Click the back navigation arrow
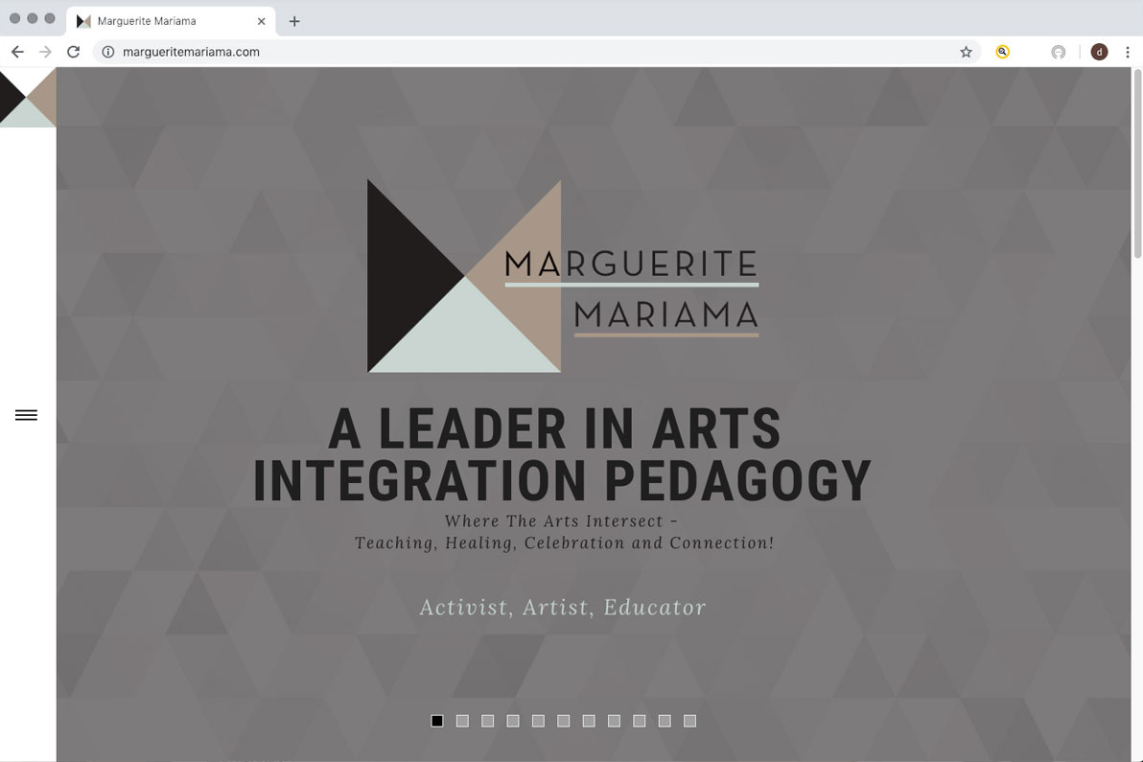This screenshot has height=762, width=1143. tap(17, 52)
